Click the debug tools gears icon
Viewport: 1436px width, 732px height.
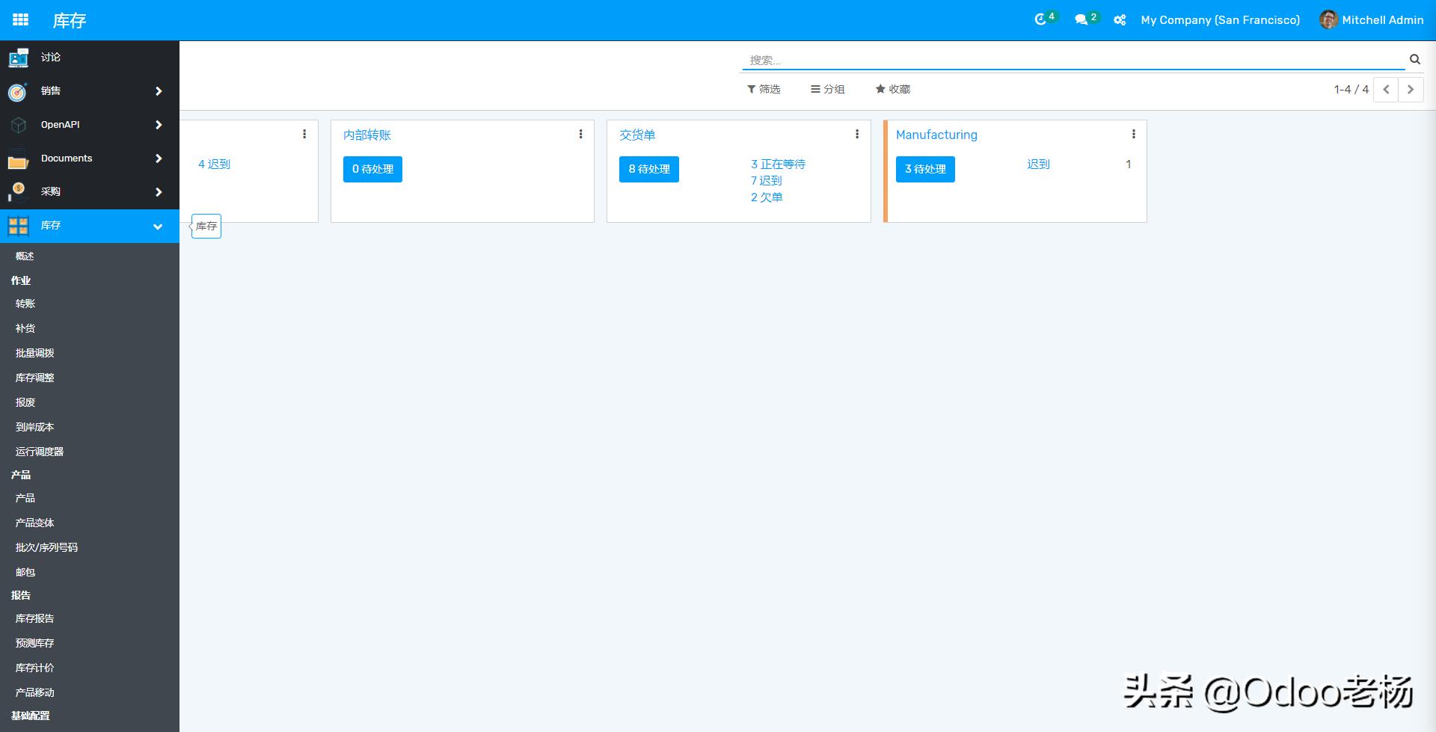tap(1120, 20)
